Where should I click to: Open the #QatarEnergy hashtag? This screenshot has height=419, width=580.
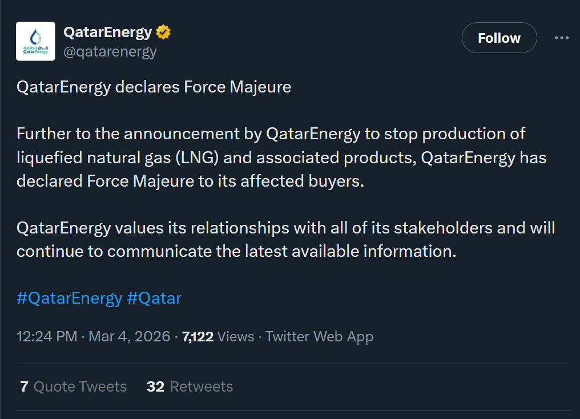(69, 298)
